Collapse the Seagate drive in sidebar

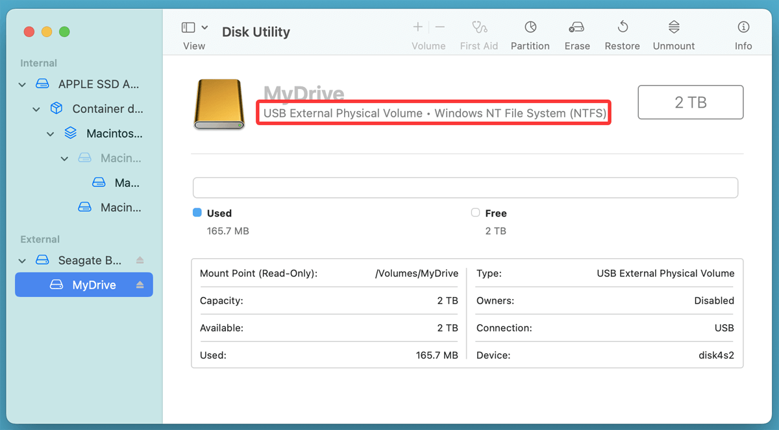21,259
